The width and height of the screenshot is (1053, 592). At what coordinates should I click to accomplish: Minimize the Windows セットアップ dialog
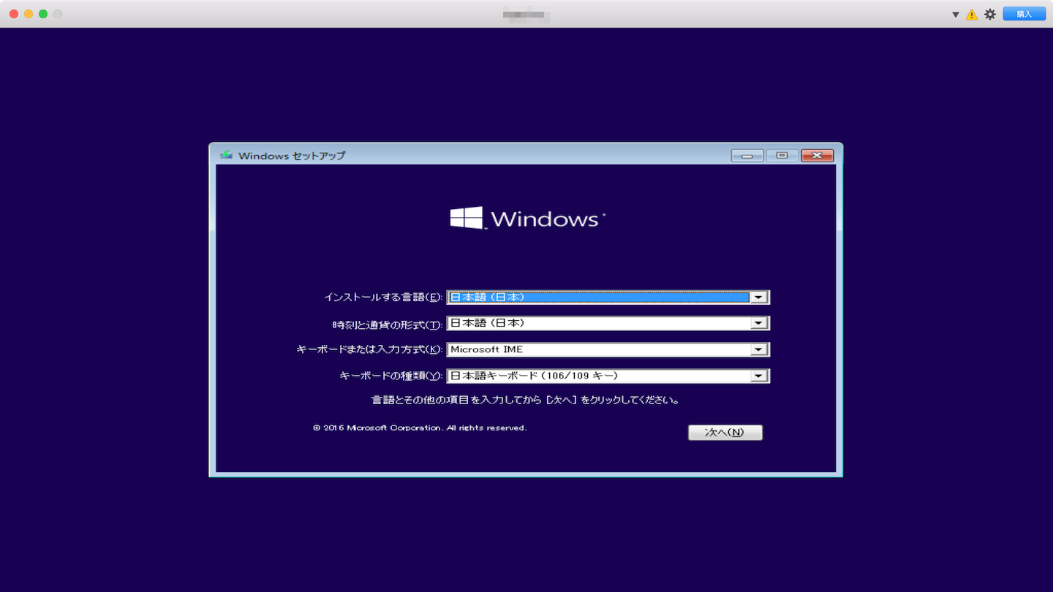click(747, 156)
